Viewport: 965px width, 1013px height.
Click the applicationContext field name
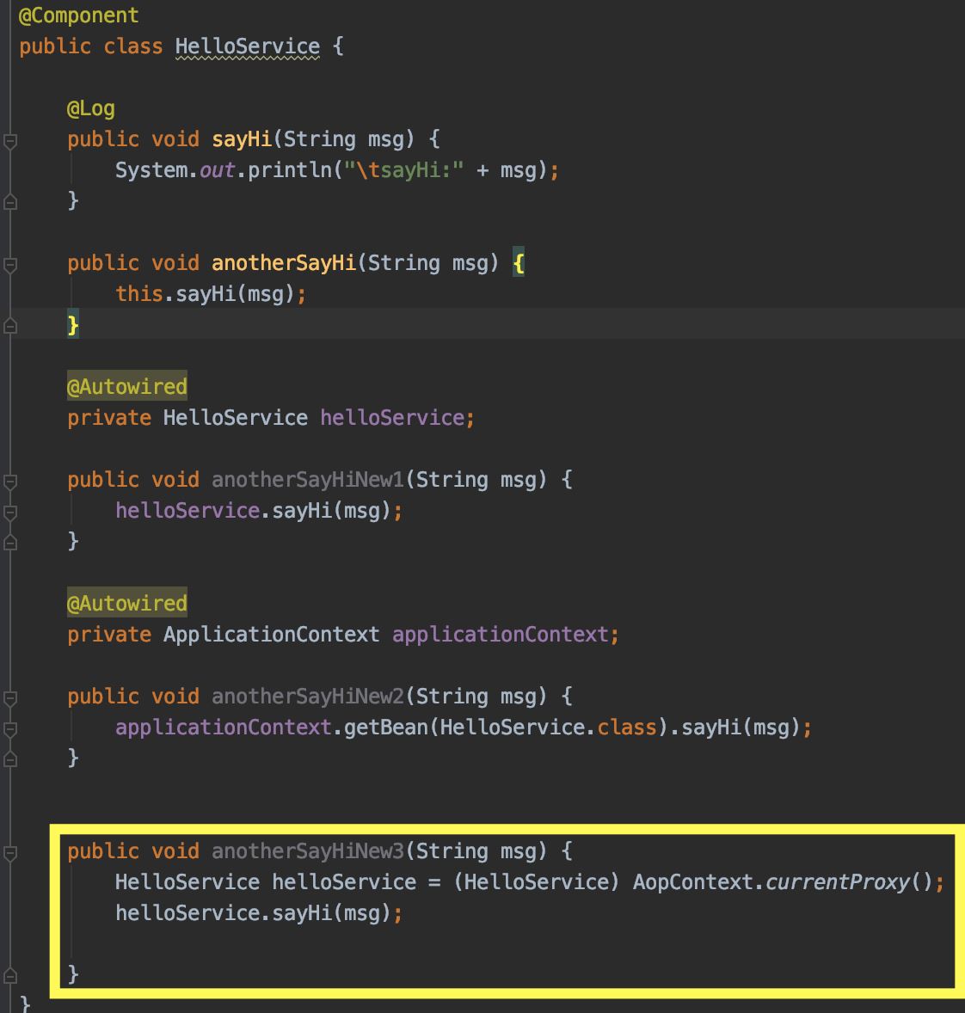pyautogui.click(x=501, y=635)
